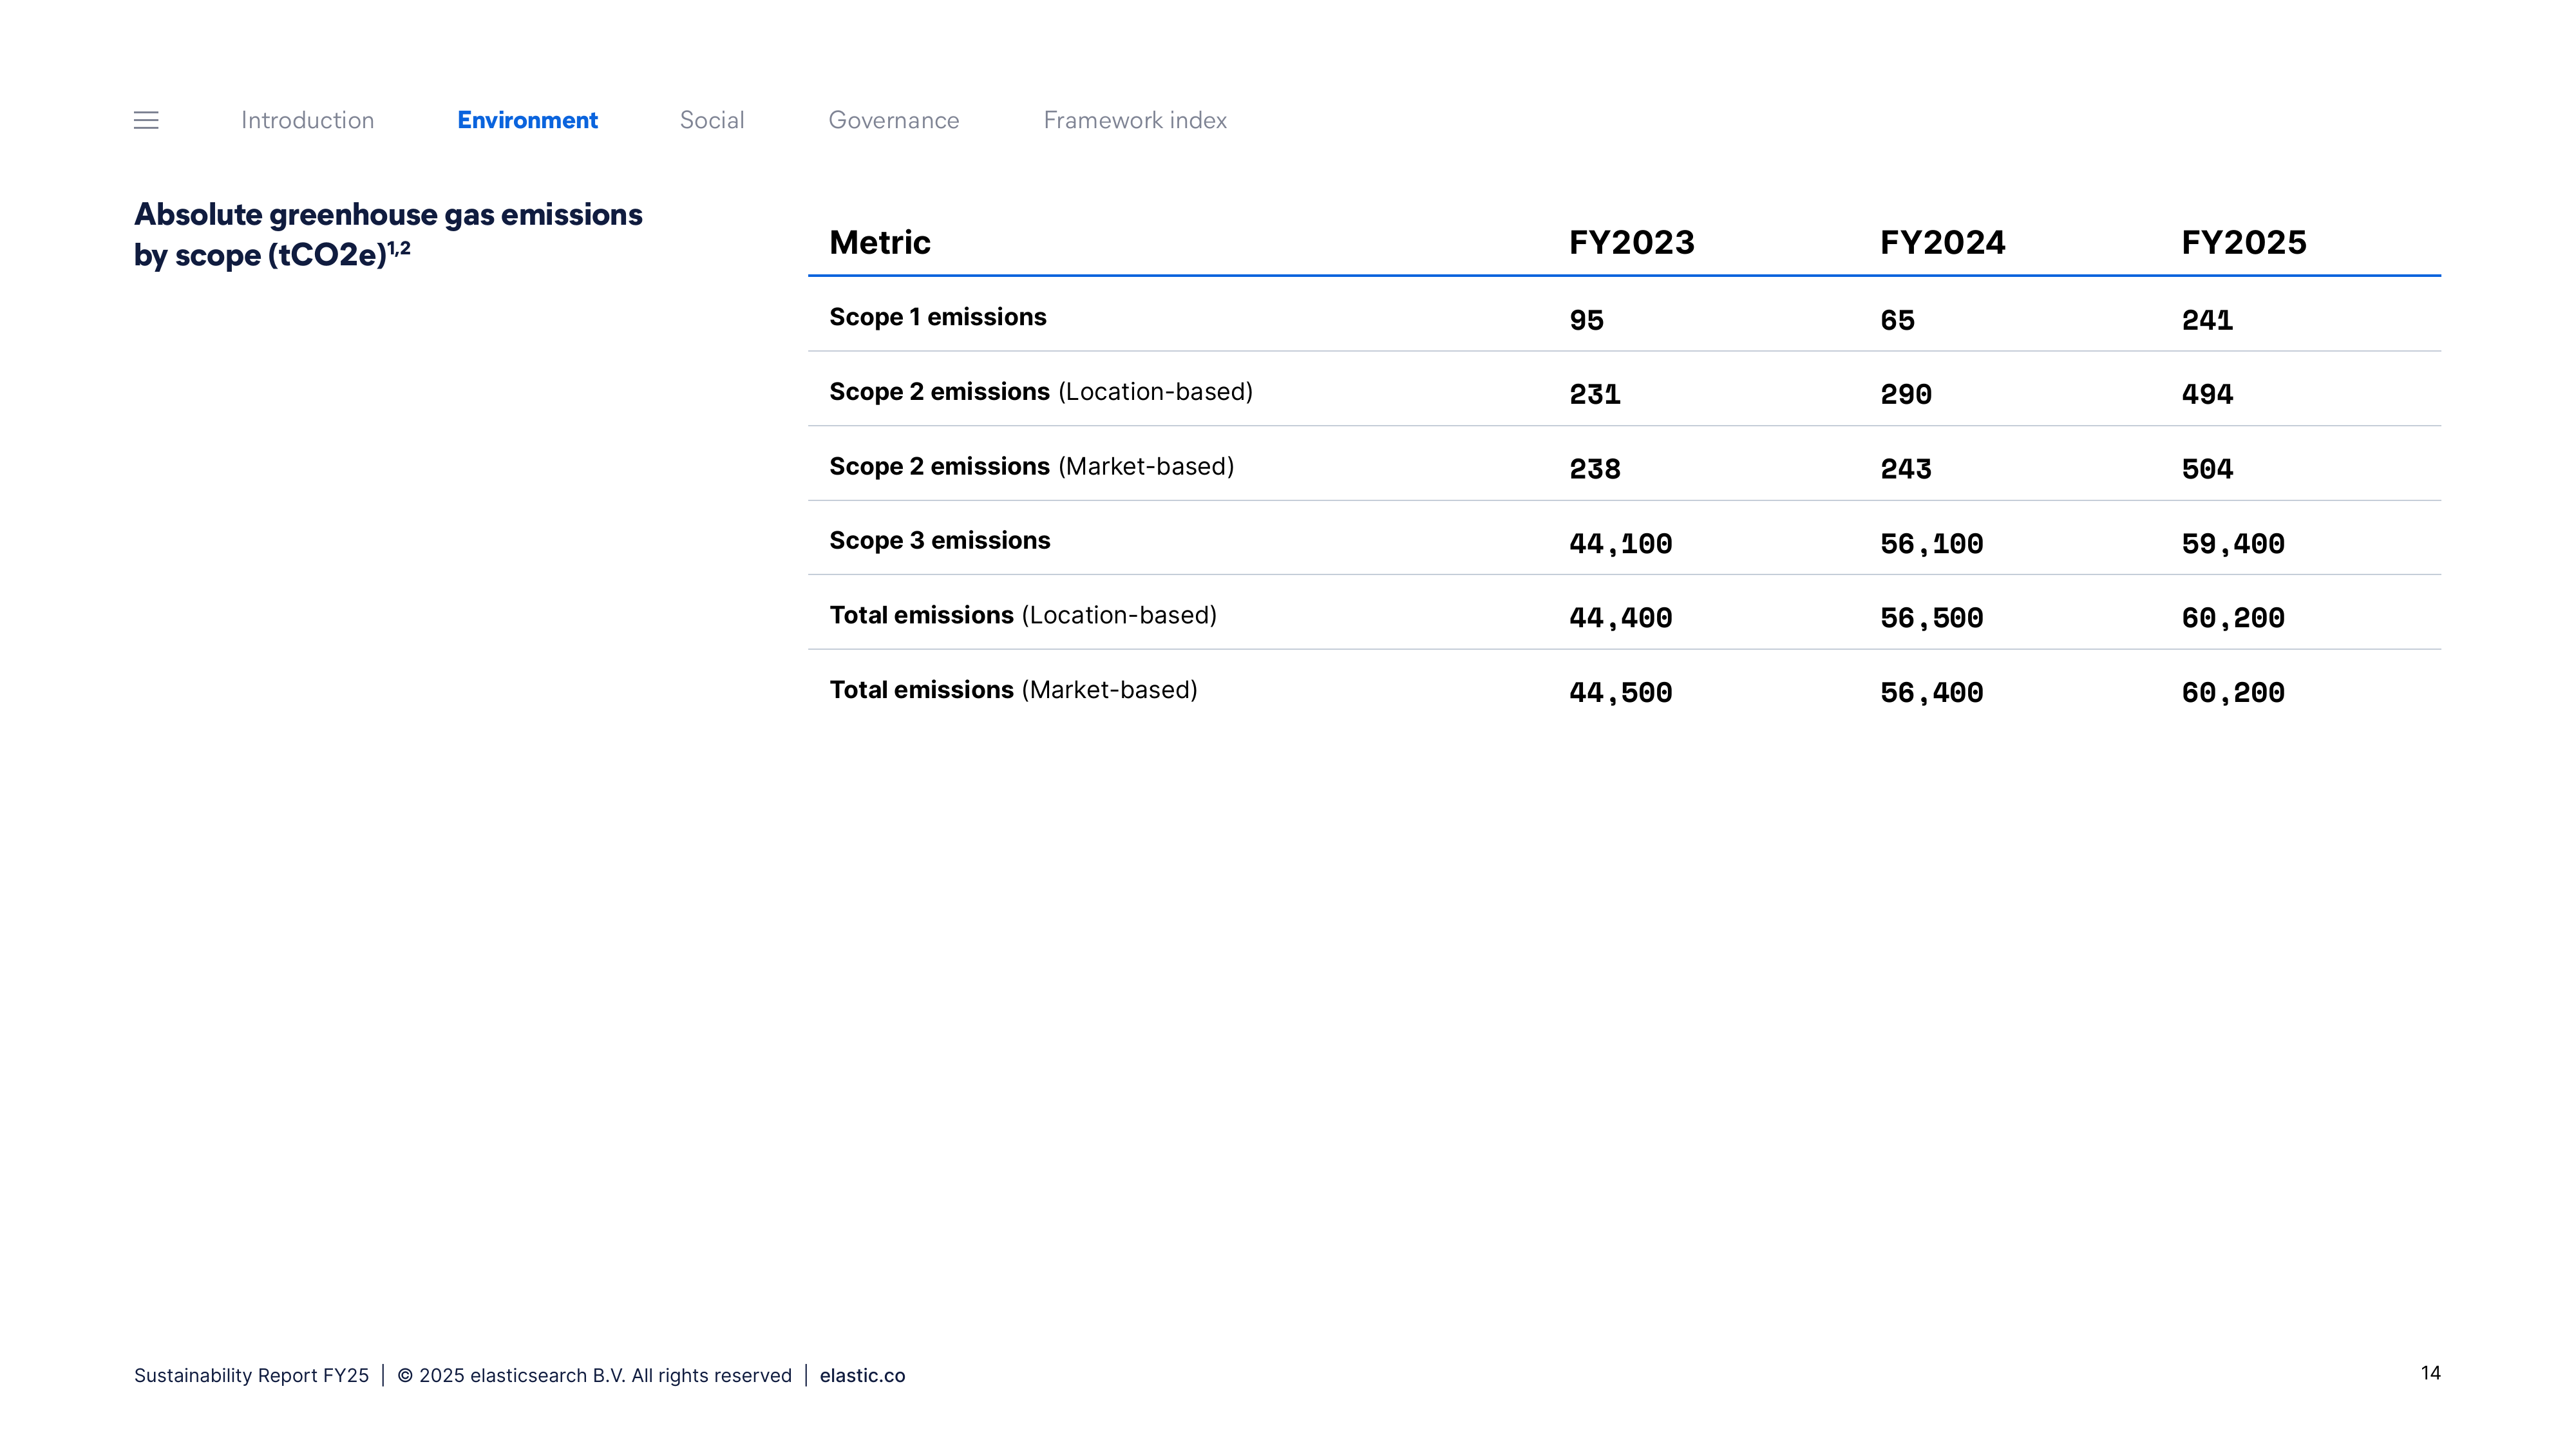2576x1449 pixels.
Task: Go to the Introduction section
Action: tap(307, 120)
